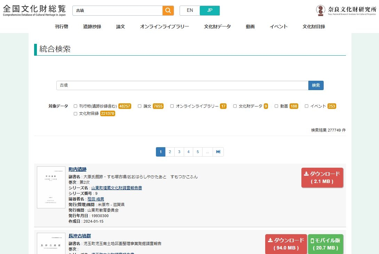Check the オンラインライブラリー checkbox
This screenshot has height=254, width=379.
click(x=172, y=106)
